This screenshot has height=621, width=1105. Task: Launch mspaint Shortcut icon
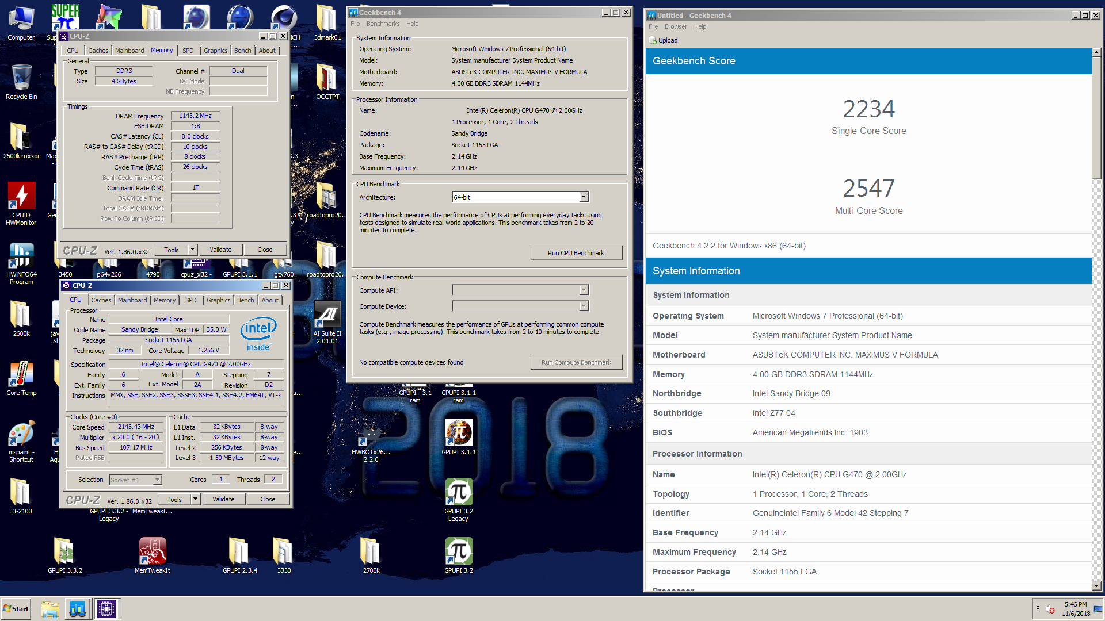pyautogui.click(x=21, y=442)
